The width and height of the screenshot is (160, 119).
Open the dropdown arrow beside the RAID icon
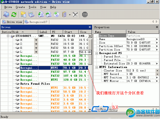coord(70,15)
